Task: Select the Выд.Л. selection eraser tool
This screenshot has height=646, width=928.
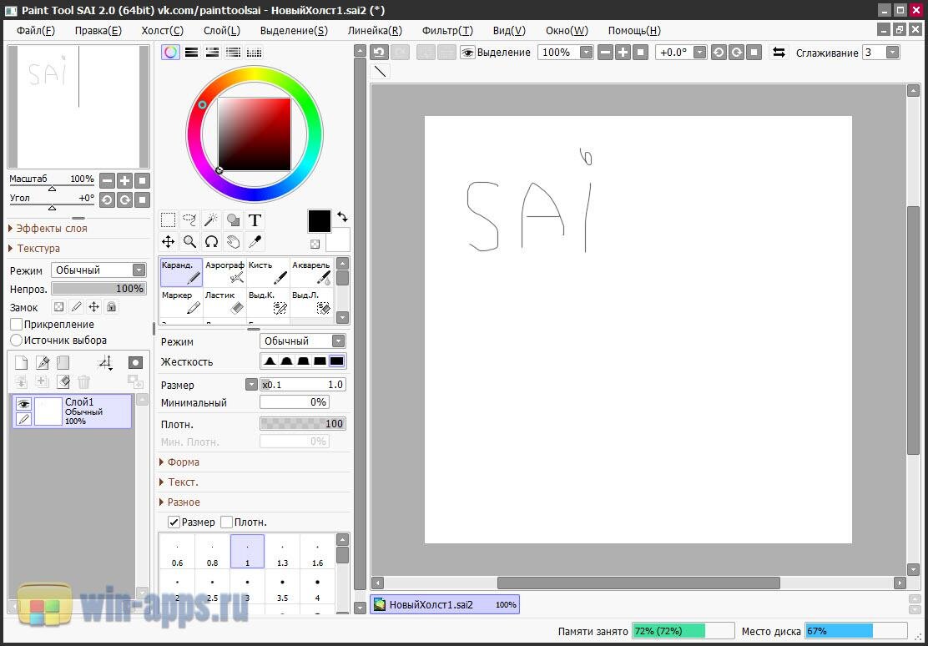Action: [x=312, y=302]
